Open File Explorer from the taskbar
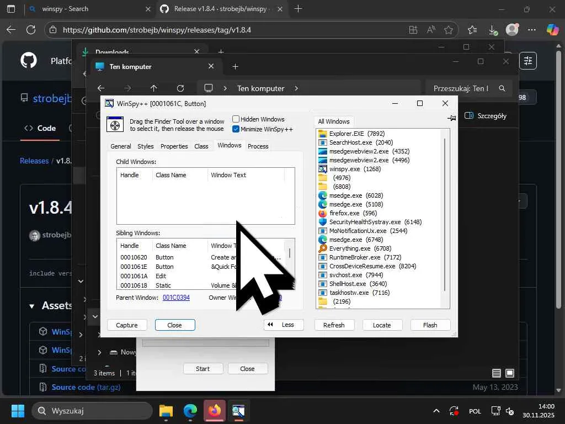The image size is (565, 424). [166, 411]
